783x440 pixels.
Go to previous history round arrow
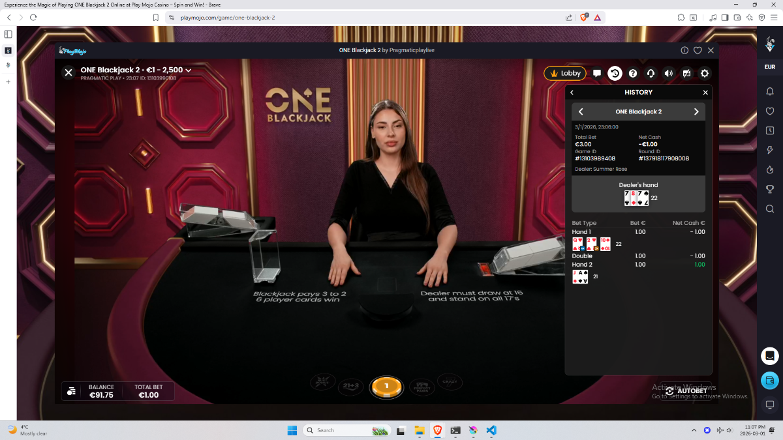pyautogui.click(x=581, y=111)
